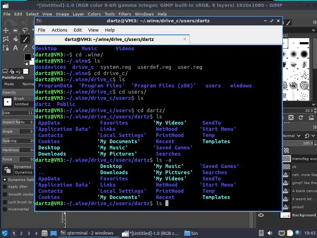This screenshot has height=238, width=317.
Task: Adjust the Opacity slider
Action: pos(18,92)
